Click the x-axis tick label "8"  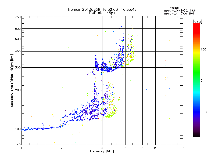(x=142, y=148)
